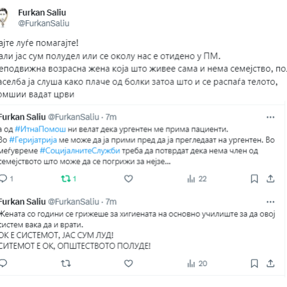
Task: Click the @FurkanSaliu handle in header
Action: coord(44,23)
